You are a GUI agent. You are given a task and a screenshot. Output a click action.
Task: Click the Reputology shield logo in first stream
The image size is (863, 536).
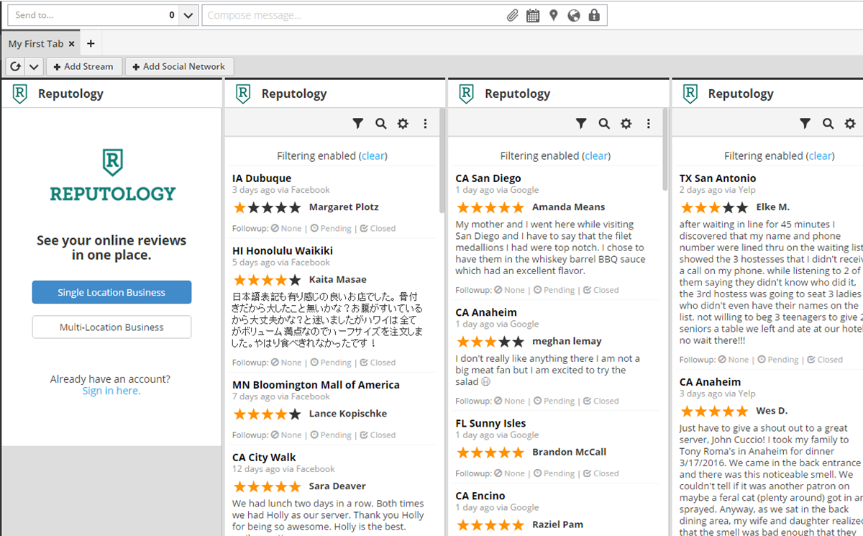pos(20,94)
